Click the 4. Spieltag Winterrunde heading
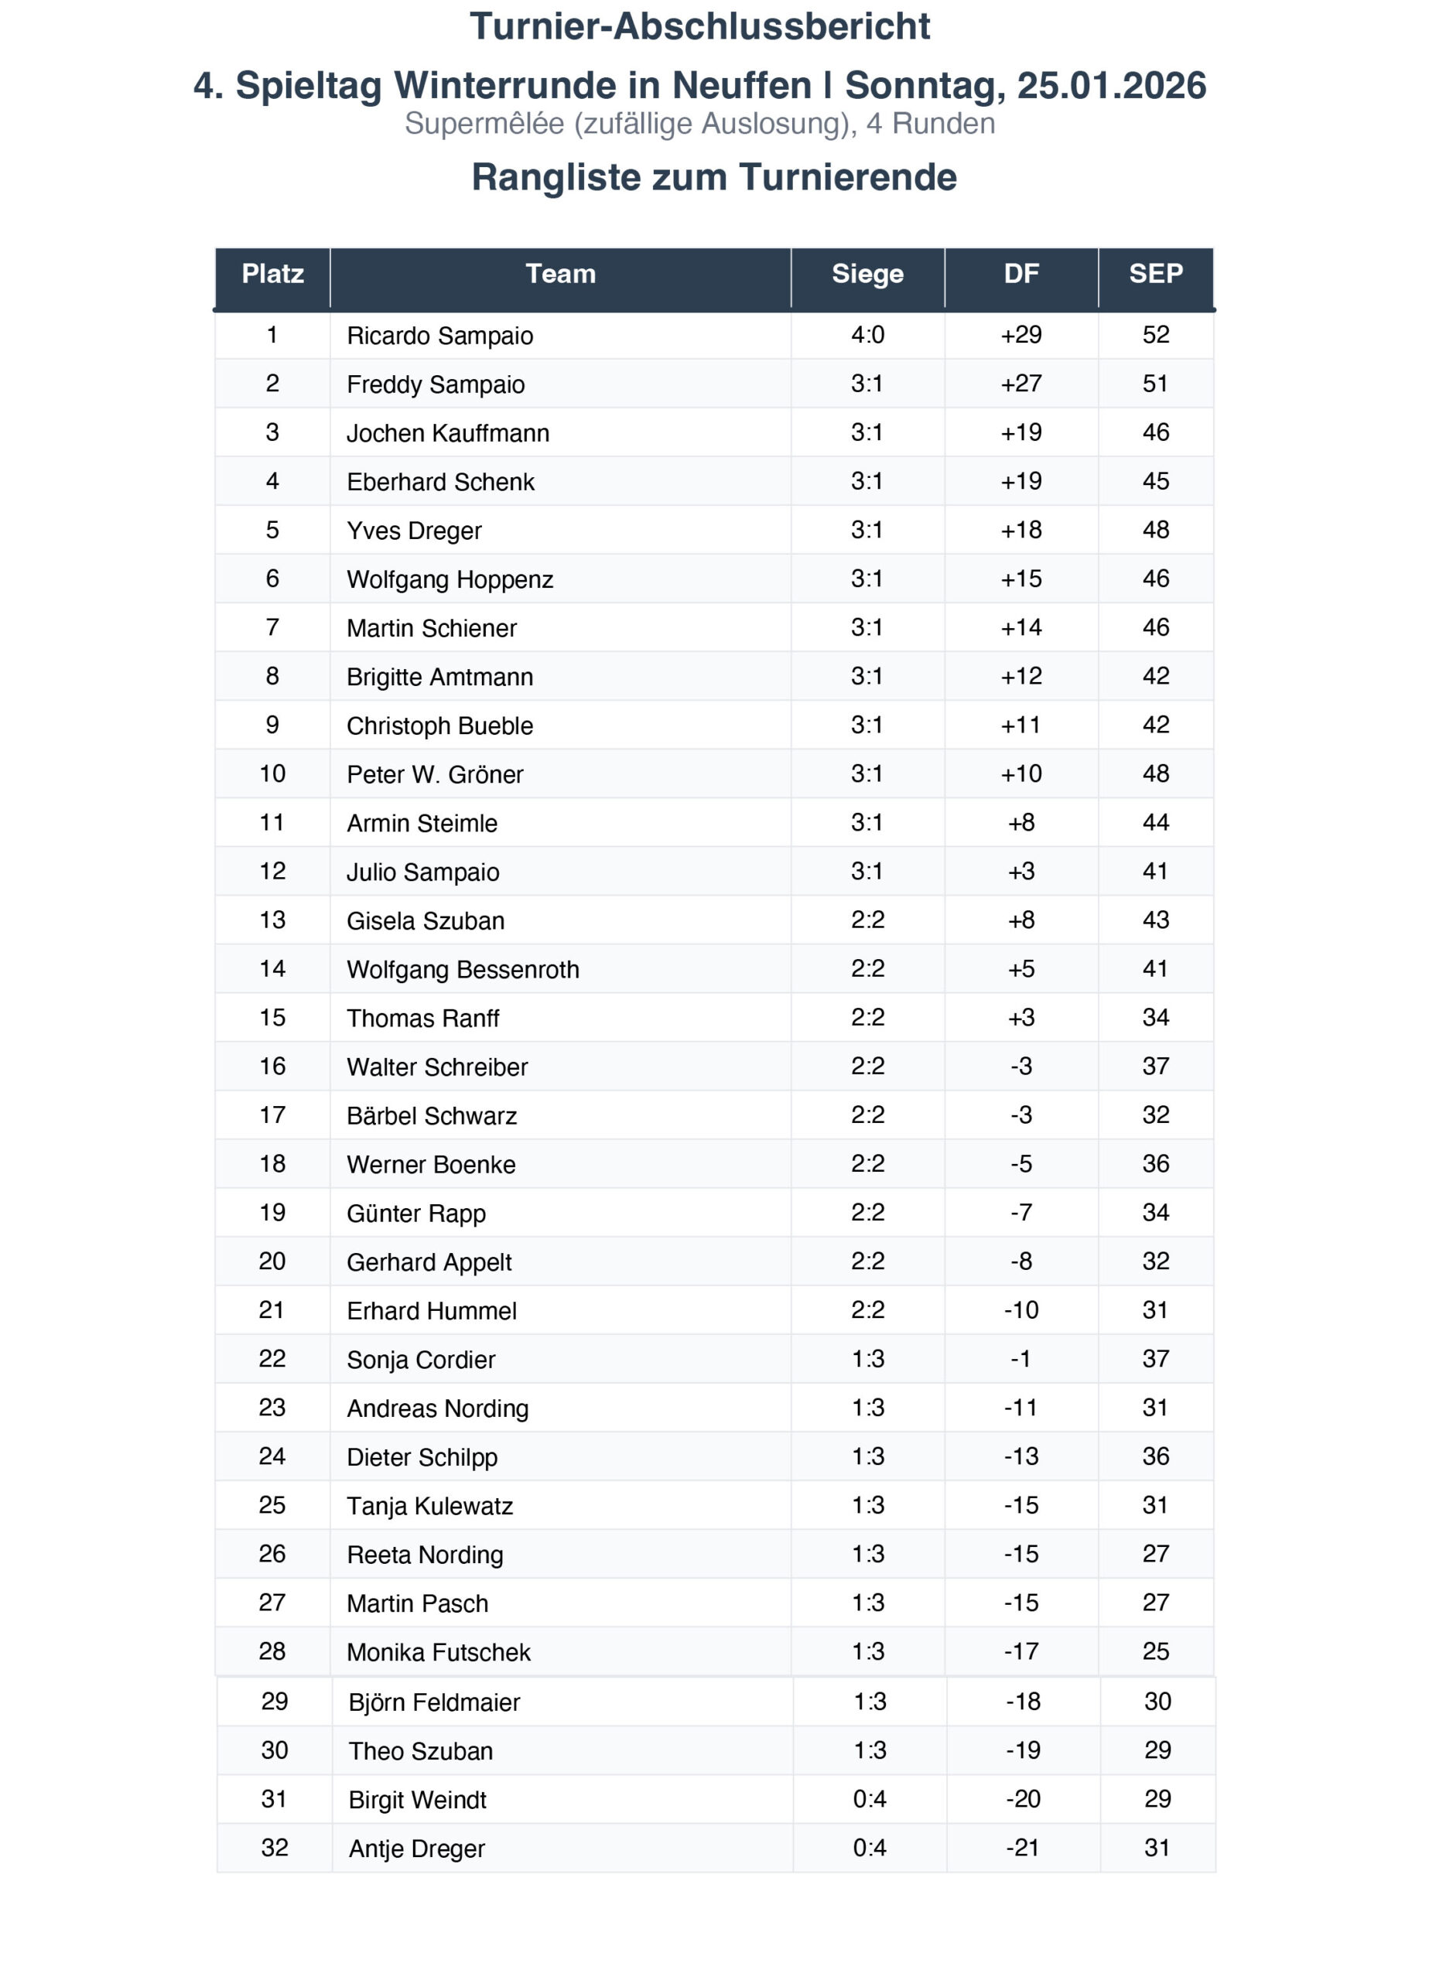The image size is (1429, 1980). (x=699, y=86)
